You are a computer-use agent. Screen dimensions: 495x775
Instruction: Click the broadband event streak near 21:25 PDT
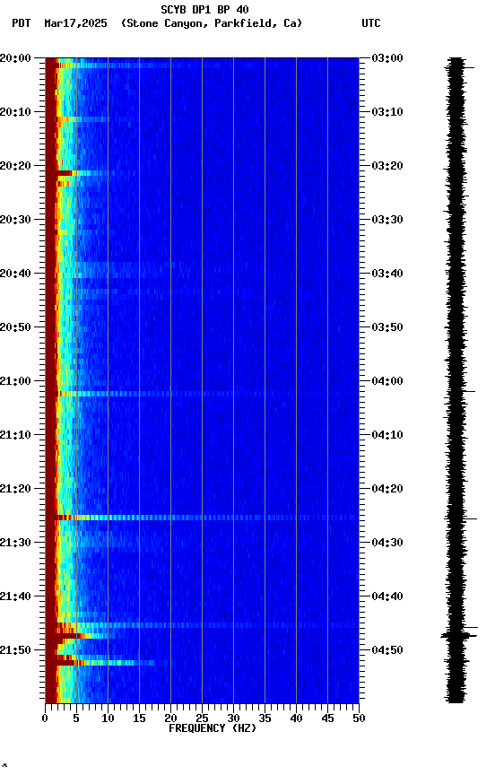202,518
